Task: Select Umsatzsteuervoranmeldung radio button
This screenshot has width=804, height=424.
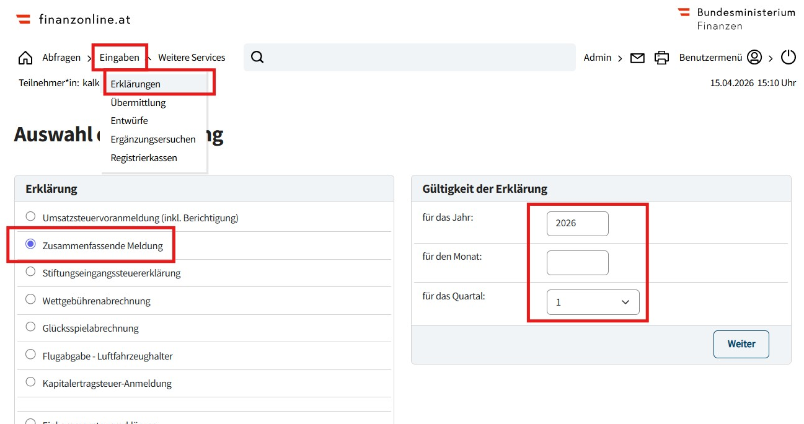Action: 30,217
